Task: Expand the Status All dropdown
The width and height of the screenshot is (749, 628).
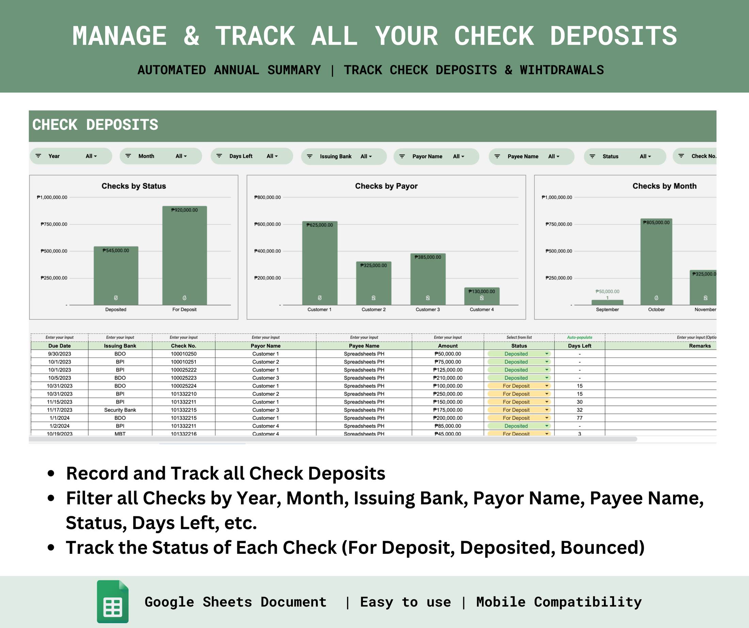Action: (645, 156)
